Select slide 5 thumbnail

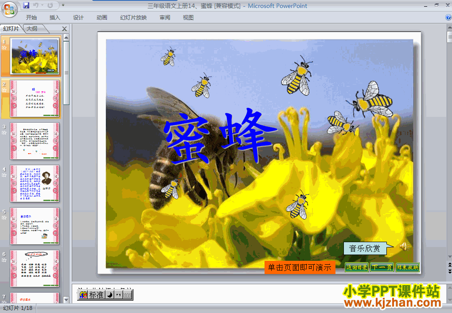click(x=35, y=226)
